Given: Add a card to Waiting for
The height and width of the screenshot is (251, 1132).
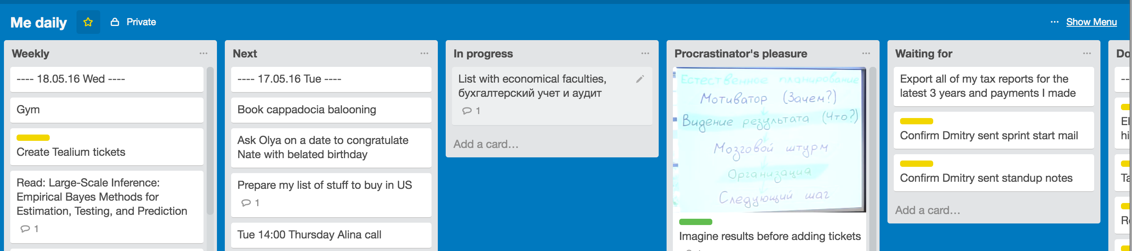Looking at the screenshot, I should tap(928, 210).
